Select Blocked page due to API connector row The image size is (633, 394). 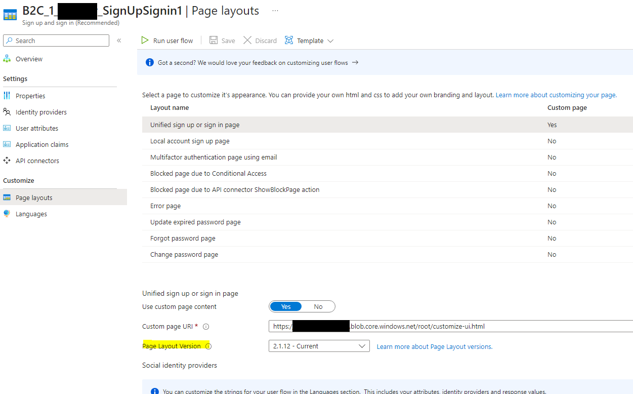click(x=387, y=189)
